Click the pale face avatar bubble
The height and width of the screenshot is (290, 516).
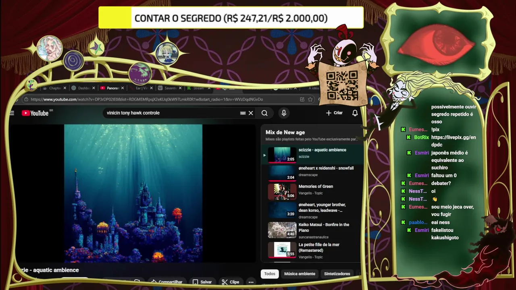coord(49,48)
